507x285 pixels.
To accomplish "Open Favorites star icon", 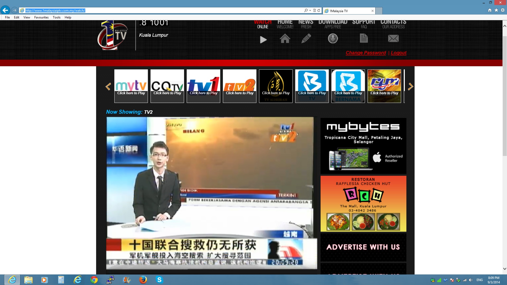I will 496,10.
